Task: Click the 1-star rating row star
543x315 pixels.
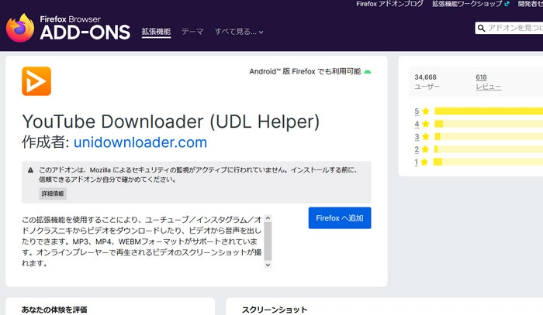Action: pos(425,162)
